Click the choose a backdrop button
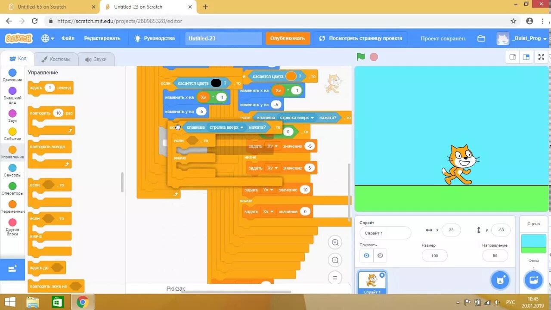The width and height of the screenshot is (551, 310). (x=533, y=280)
